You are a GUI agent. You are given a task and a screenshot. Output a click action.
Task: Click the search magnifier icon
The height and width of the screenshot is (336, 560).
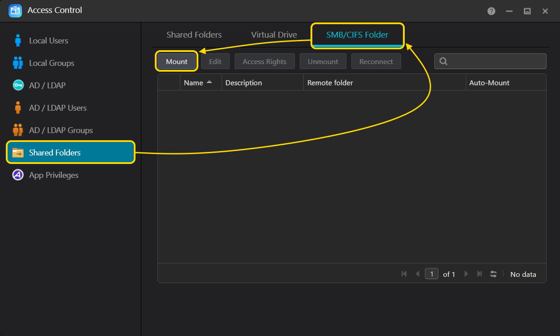pyautogui.click(x=443, y=62)
